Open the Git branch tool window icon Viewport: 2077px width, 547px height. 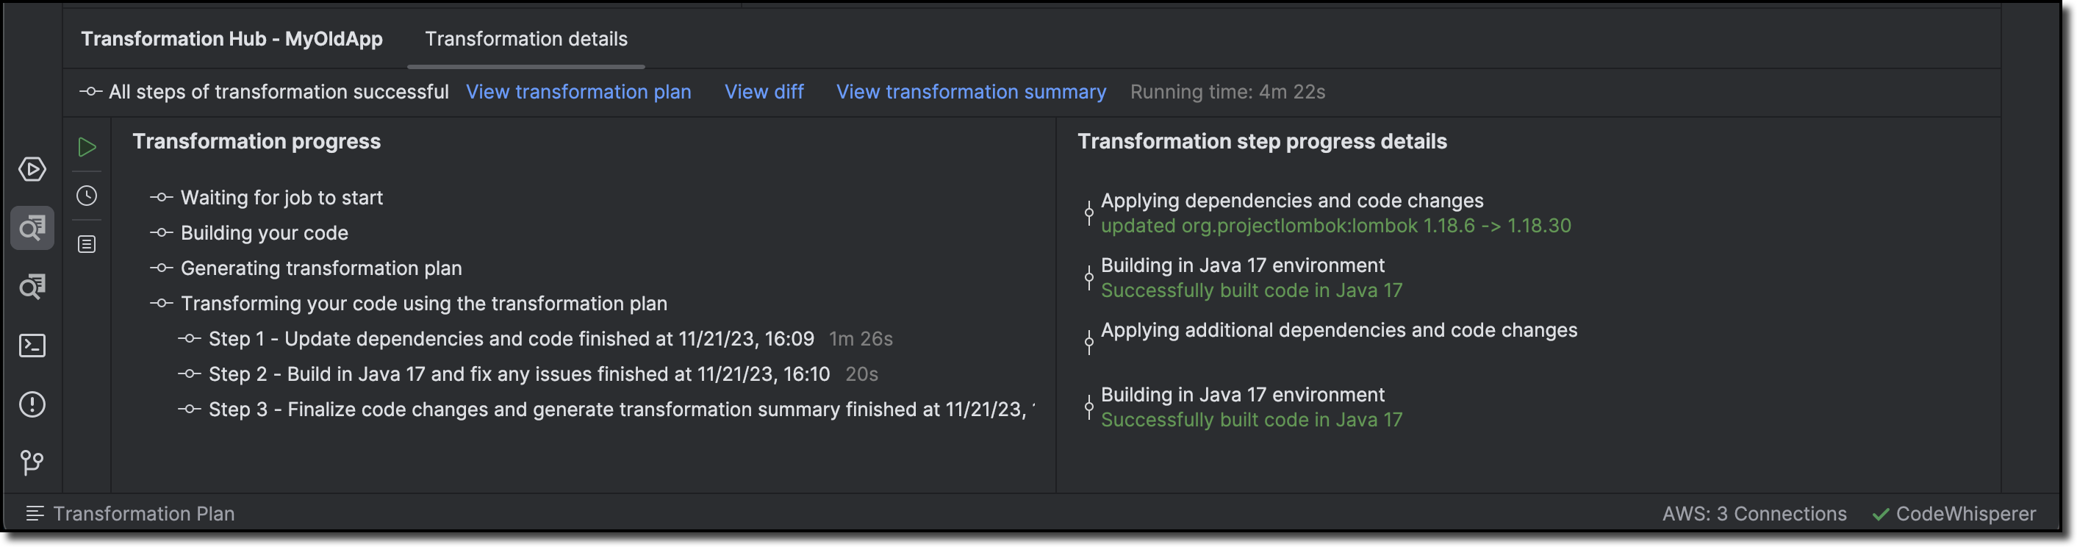(32, 462)
